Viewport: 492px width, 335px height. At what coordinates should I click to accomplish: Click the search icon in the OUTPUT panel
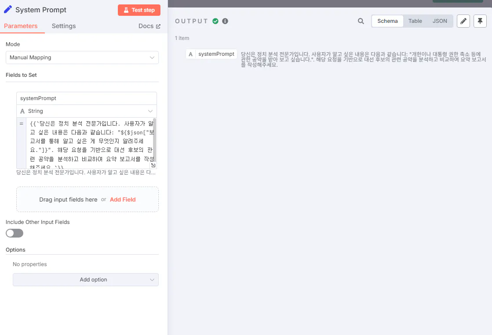(361, 21)
